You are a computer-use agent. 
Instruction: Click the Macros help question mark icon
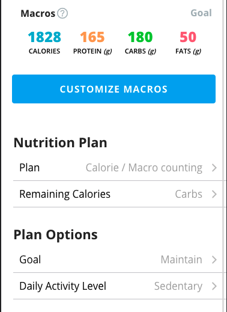(x=62, y=14)
